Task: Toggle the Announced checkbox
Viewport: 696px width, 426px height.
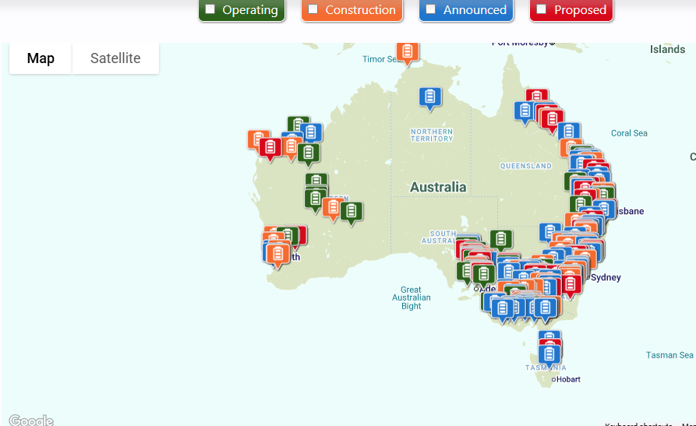Action: point(431,9)
